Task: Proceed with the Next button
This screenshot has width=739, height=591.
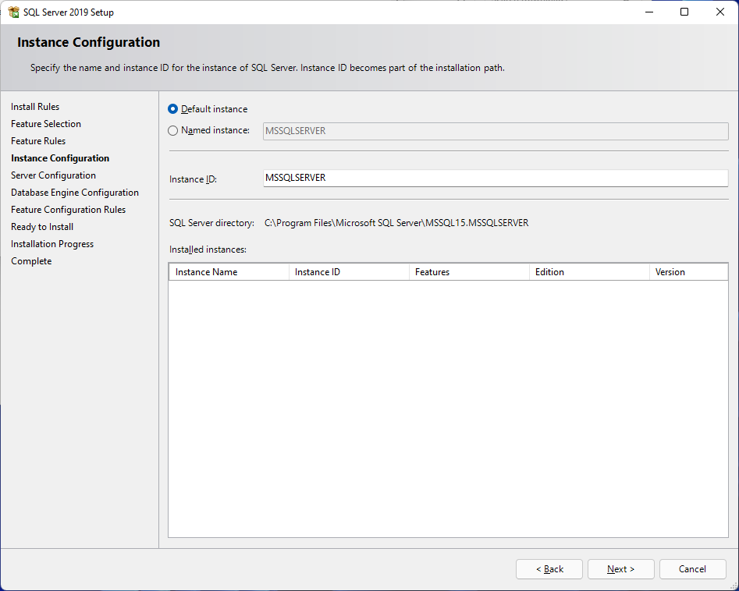Action: pos(620,569)
